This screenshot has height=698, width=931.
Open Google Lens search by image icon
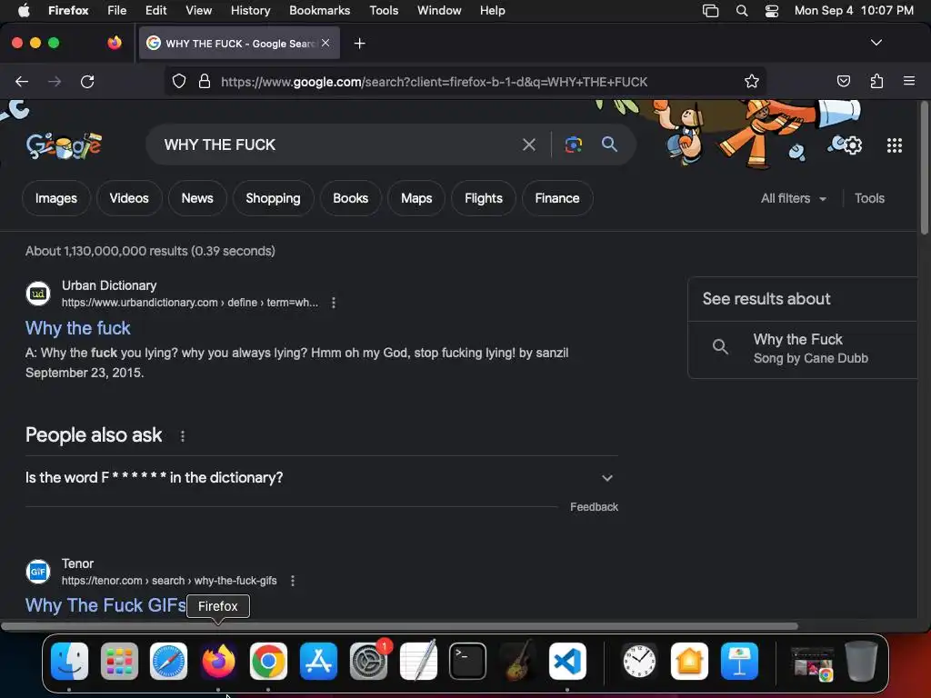coord(573,145)
